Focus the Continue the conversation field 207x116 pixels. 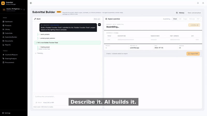tap(67, 97)
